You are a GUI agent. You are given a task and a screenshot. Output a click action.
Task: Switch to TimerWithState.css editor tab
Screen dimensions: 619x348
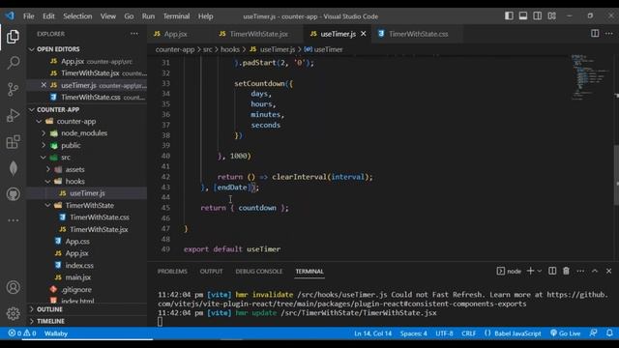pos(418,34)
